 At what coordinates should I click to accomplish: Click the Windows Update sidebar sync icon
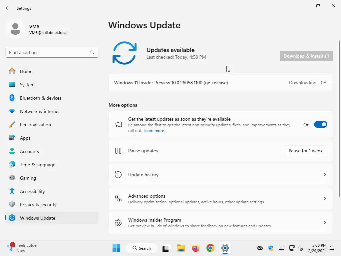[12, 218]
